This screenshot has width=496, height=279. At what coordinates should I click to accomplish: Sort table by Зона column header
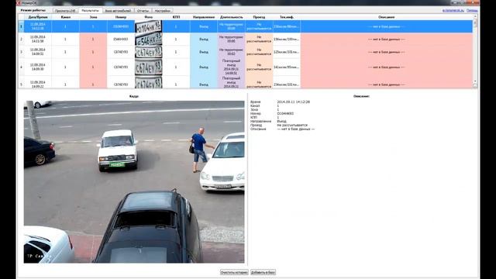tap(93, 17)
